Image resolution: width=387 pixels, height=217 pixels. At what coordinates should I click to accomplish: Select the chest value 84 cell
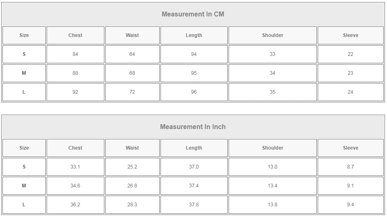[75, 54]
